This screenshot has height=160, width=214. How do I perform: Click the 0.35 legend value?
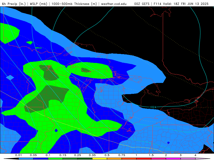tap(92, 155)
